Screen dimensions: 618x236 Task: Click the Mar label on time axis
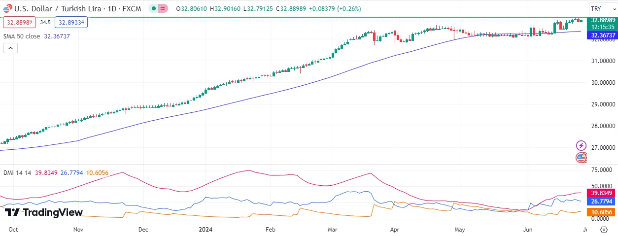pos(332,230)
